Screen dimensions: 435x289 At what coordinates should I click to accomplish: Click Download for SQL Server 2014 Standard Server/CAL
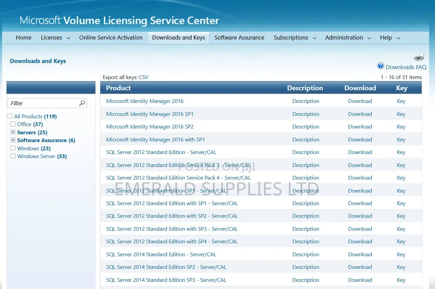(360, 254)
